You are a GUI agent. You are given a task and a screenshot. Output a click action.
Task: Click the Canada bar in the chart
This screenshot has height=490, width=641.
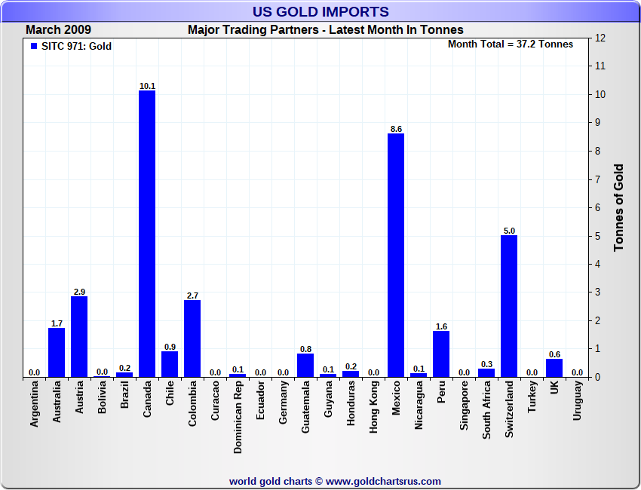(x=147, y=234)
